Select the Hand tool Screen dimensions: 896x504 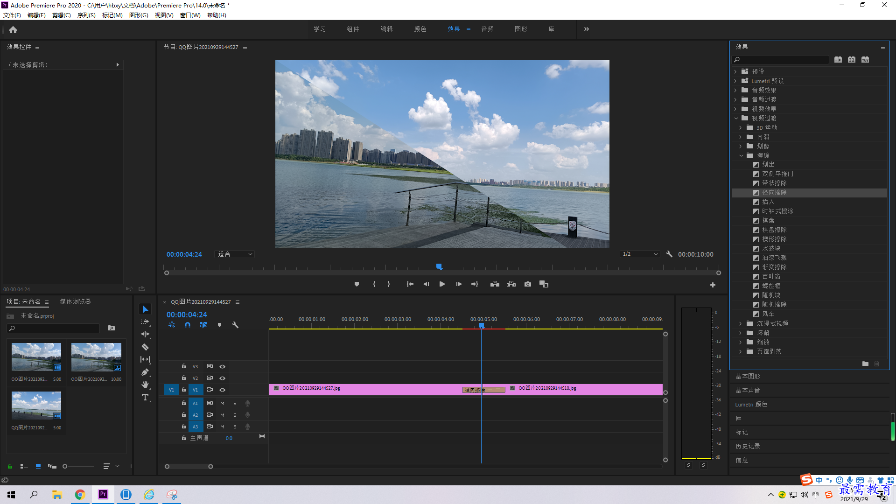[x=145, y=385]
